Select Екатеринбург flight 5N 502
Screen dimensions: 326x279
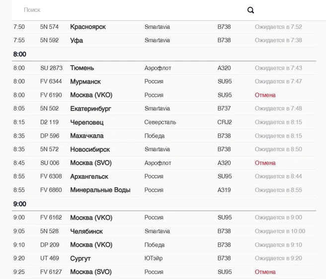click(x=164, y=108)
